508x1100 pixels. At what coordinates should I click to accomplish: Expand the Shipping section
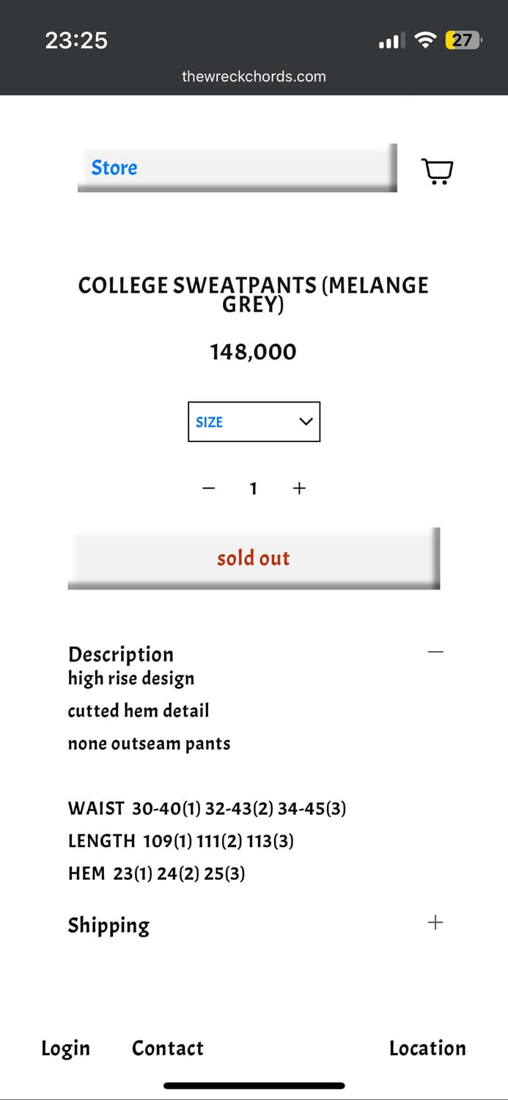[x=435, y=923]
